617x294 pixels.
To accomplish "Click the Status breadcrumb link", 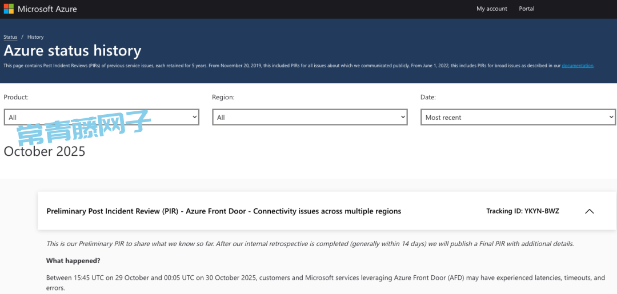I will (x=10, y=37).
